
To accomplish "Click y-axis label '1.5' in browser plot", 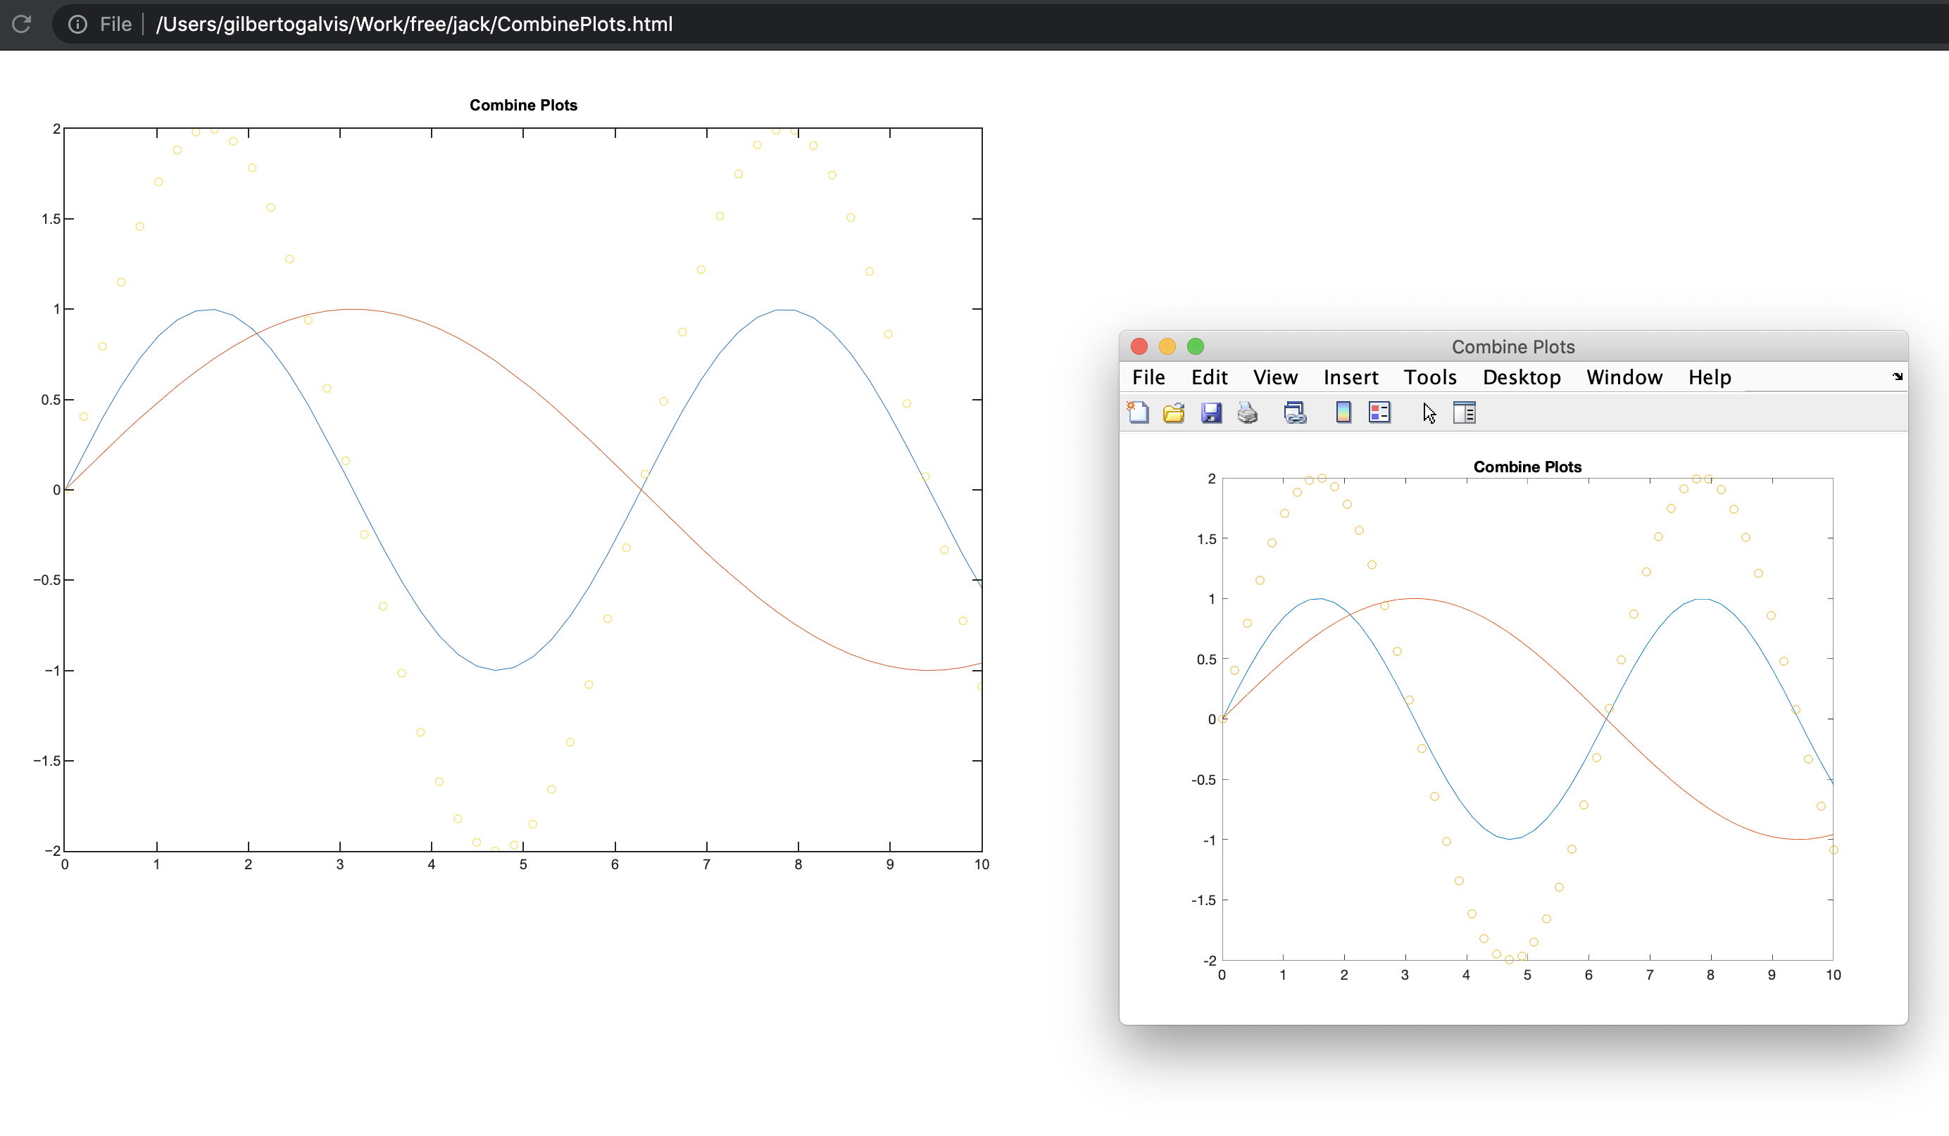I will pyautogui.click(x=51, y=219).
